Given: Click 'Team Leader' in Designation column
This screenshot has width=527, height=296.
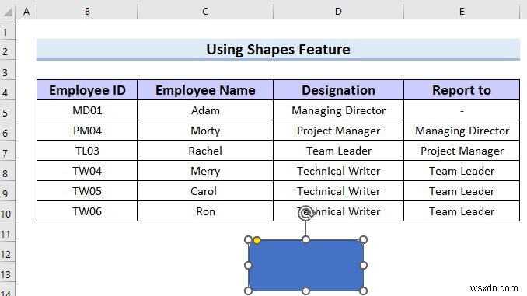Looking at the screenshot, I should [x=338, y=151].
